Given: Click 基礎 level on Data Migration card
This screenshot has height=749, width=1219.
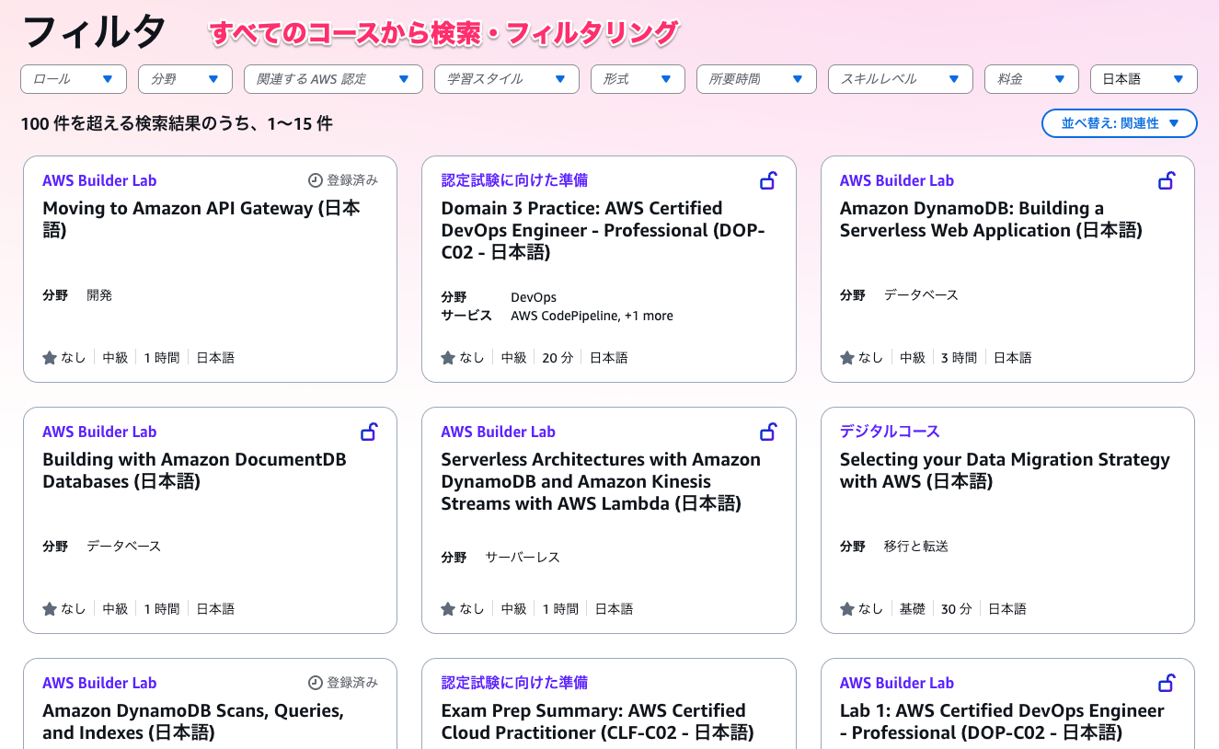Looking at the screenshot, I should click(912, 609).
